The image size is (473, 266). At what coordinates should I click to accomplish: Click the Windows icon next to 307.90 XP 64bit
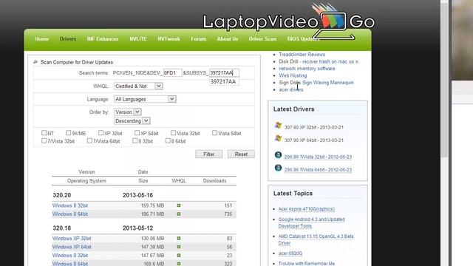[278, 138]
